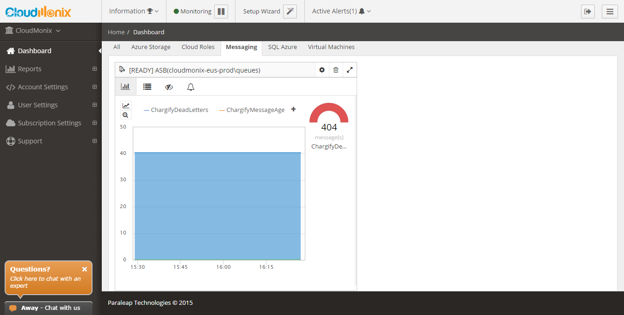This screenshot has height=315, width=624.
Task: Expand the Reports submenu plus icon
Action: (94, 69)
